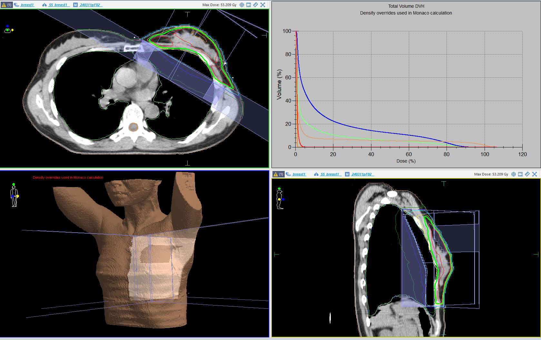Select plan 240311pF02 in sagittal view header
Screen dimensions: 541x340
click(362, 174)
